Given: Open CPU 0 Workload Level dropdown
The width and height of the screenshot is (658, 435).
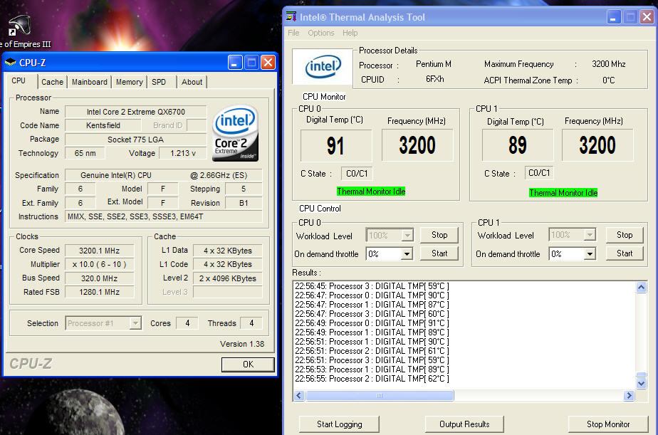Looking at the screenshot, I should click(407, 236).
